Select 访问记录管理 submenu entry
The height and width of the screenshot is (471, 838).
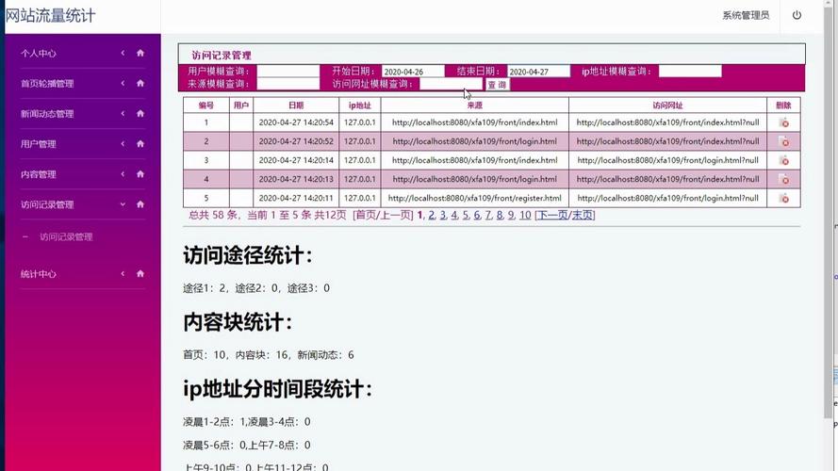tap(66, 236)
